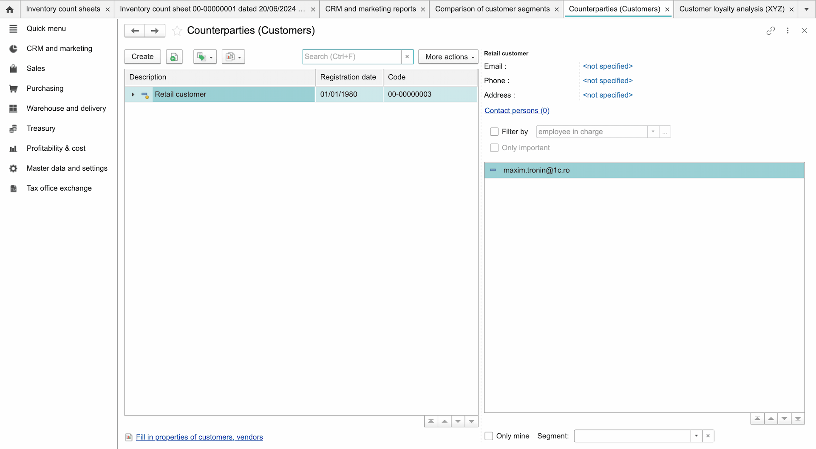The width and height of the screenshot is (816, 449).
Task: Close the Counterparties form with X
Action: click(804, 31)
